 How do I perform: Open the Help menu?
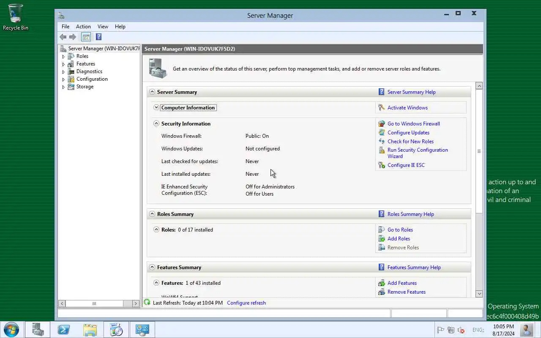click(120, 26)
